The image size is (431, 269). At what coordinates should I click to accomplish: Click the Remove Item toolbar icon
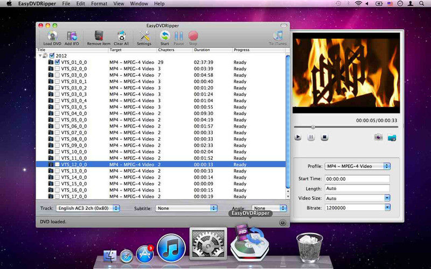coord(99,36)
